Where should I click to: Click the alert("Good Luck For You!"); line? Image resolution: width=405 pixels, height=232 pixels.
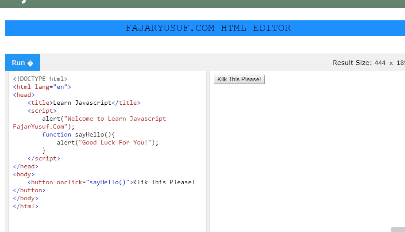click(108, 143)
